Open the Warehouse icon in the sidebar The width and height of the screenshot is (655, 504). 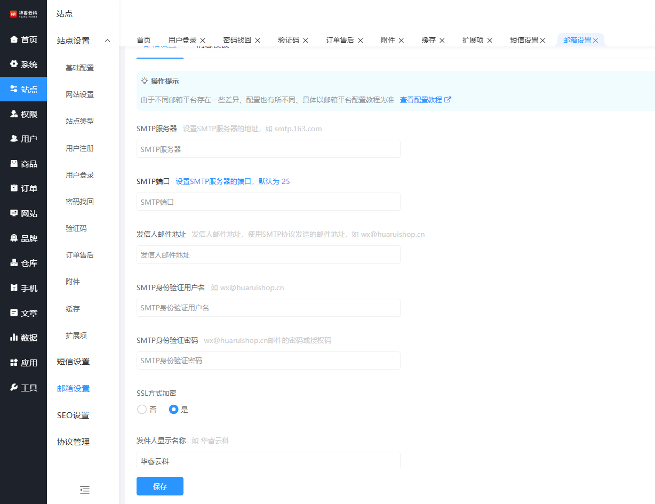[14, 263]
